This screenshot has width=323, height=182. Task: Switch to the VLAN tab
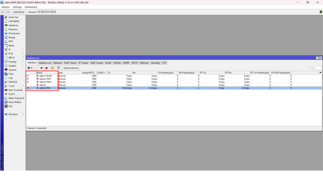click(108, 63)
